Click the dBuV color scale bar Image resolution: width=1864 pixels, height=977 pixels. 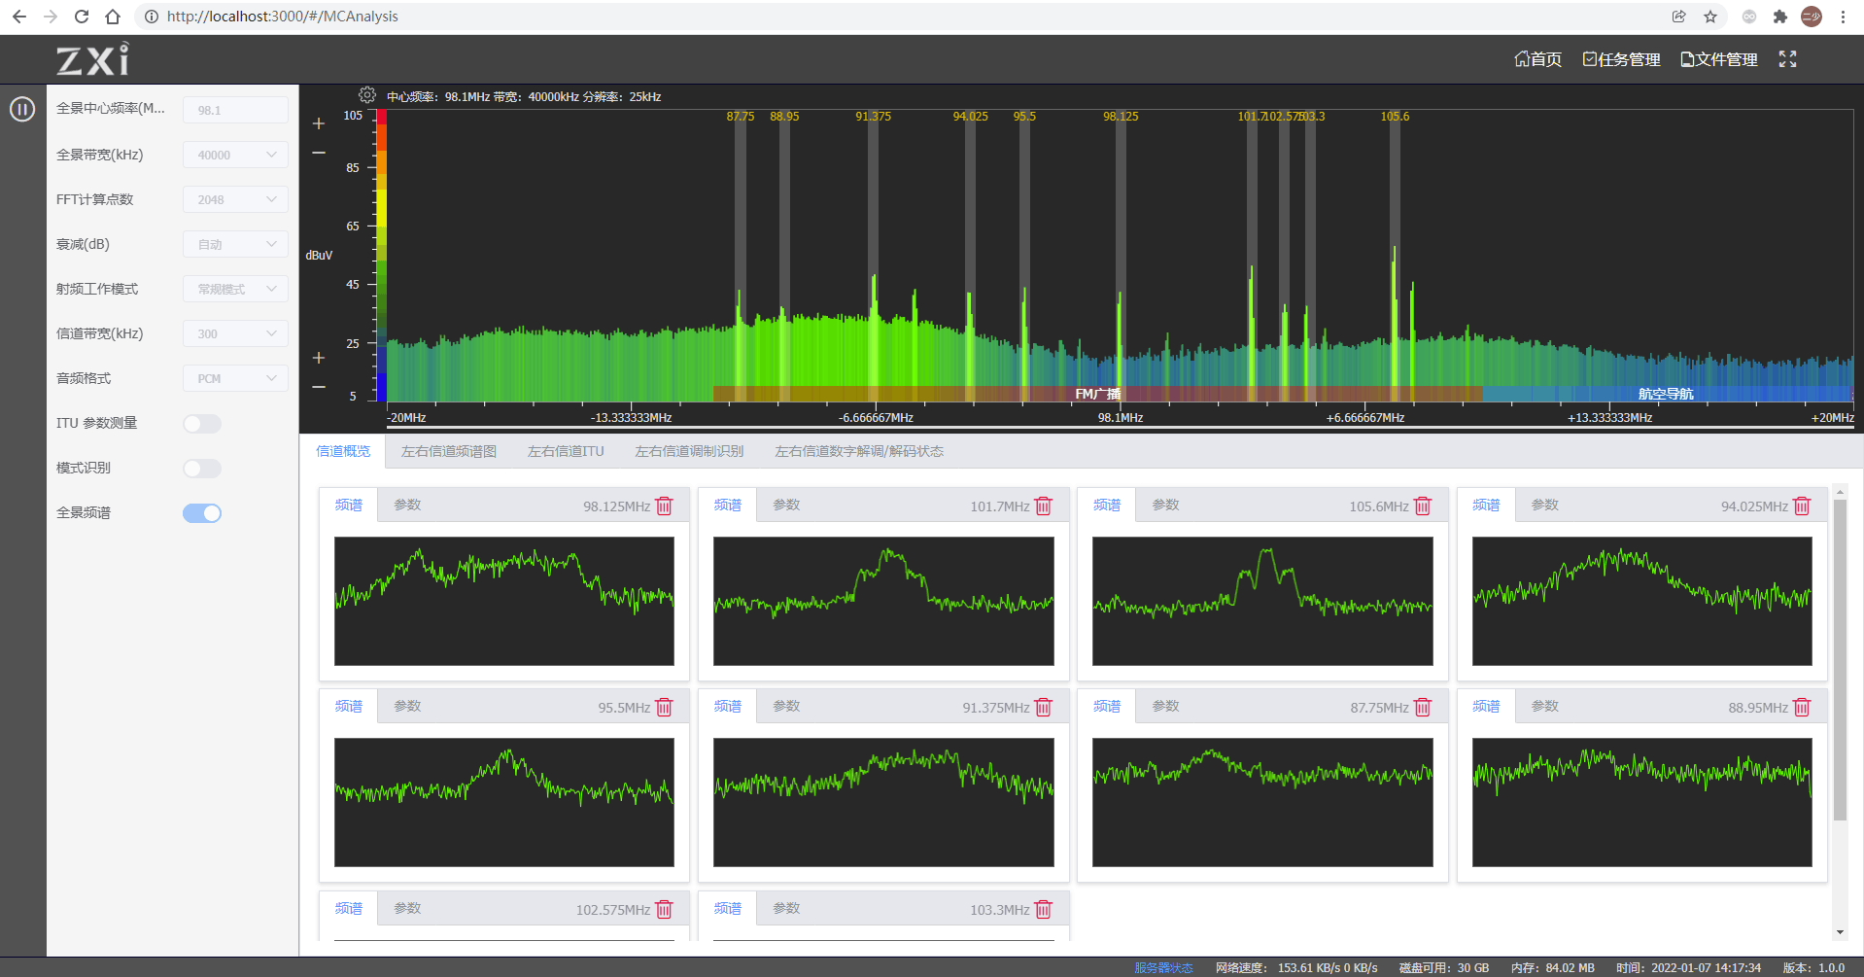382,256
